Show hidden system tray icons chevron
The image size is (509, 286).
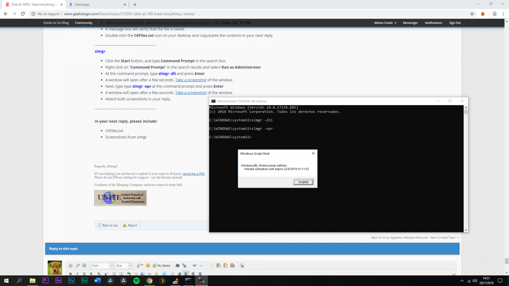click(462, 280)
